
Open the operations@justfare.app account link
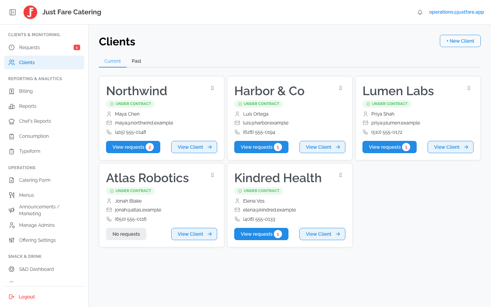click(457, 12)
